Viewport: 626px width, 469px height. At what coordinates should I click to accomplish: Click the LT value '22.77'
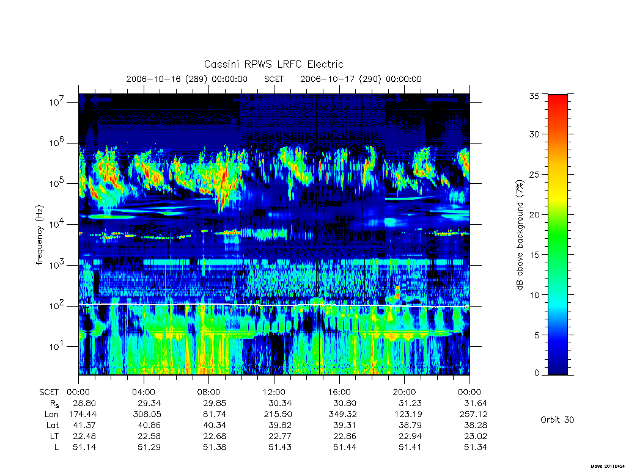(280, 436)
